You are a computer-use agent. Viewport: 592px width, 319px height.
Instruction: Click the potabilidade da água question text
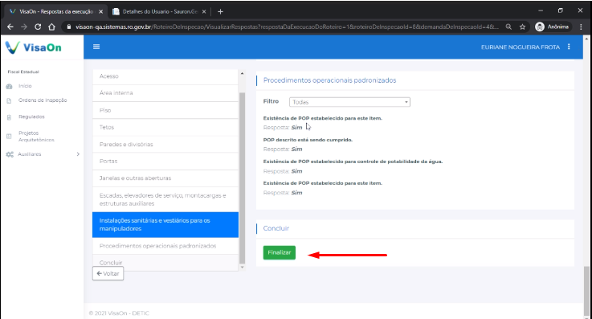[353, 162]
